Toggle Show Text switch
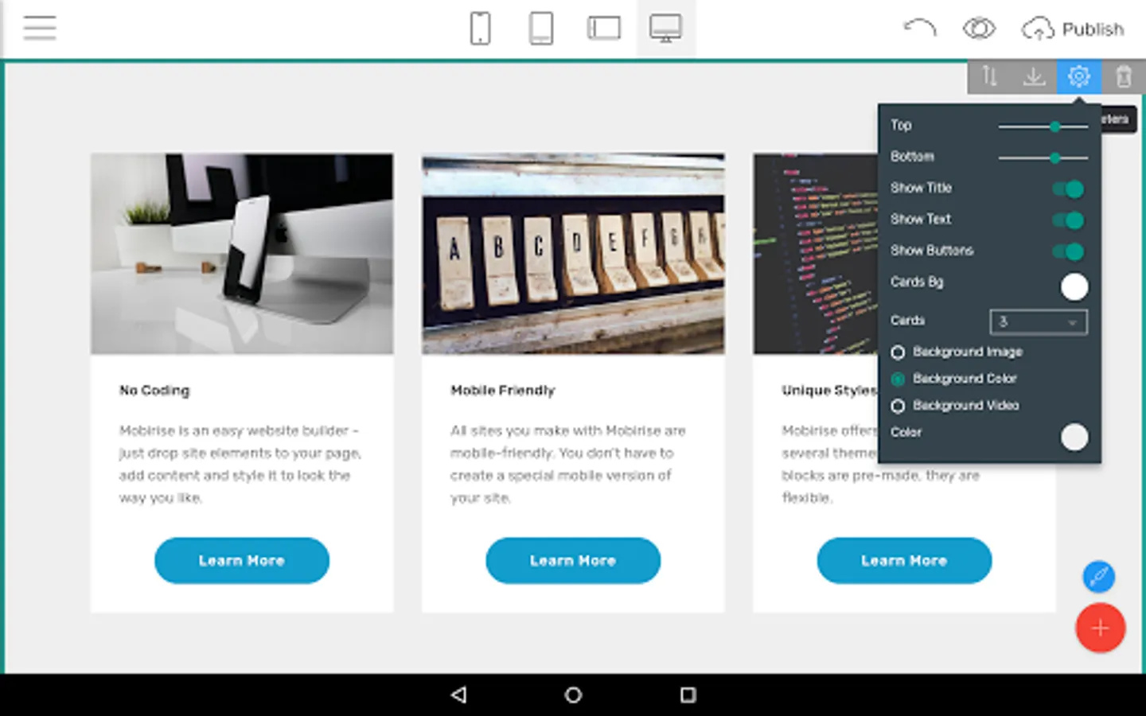 tap(1068, 220)
